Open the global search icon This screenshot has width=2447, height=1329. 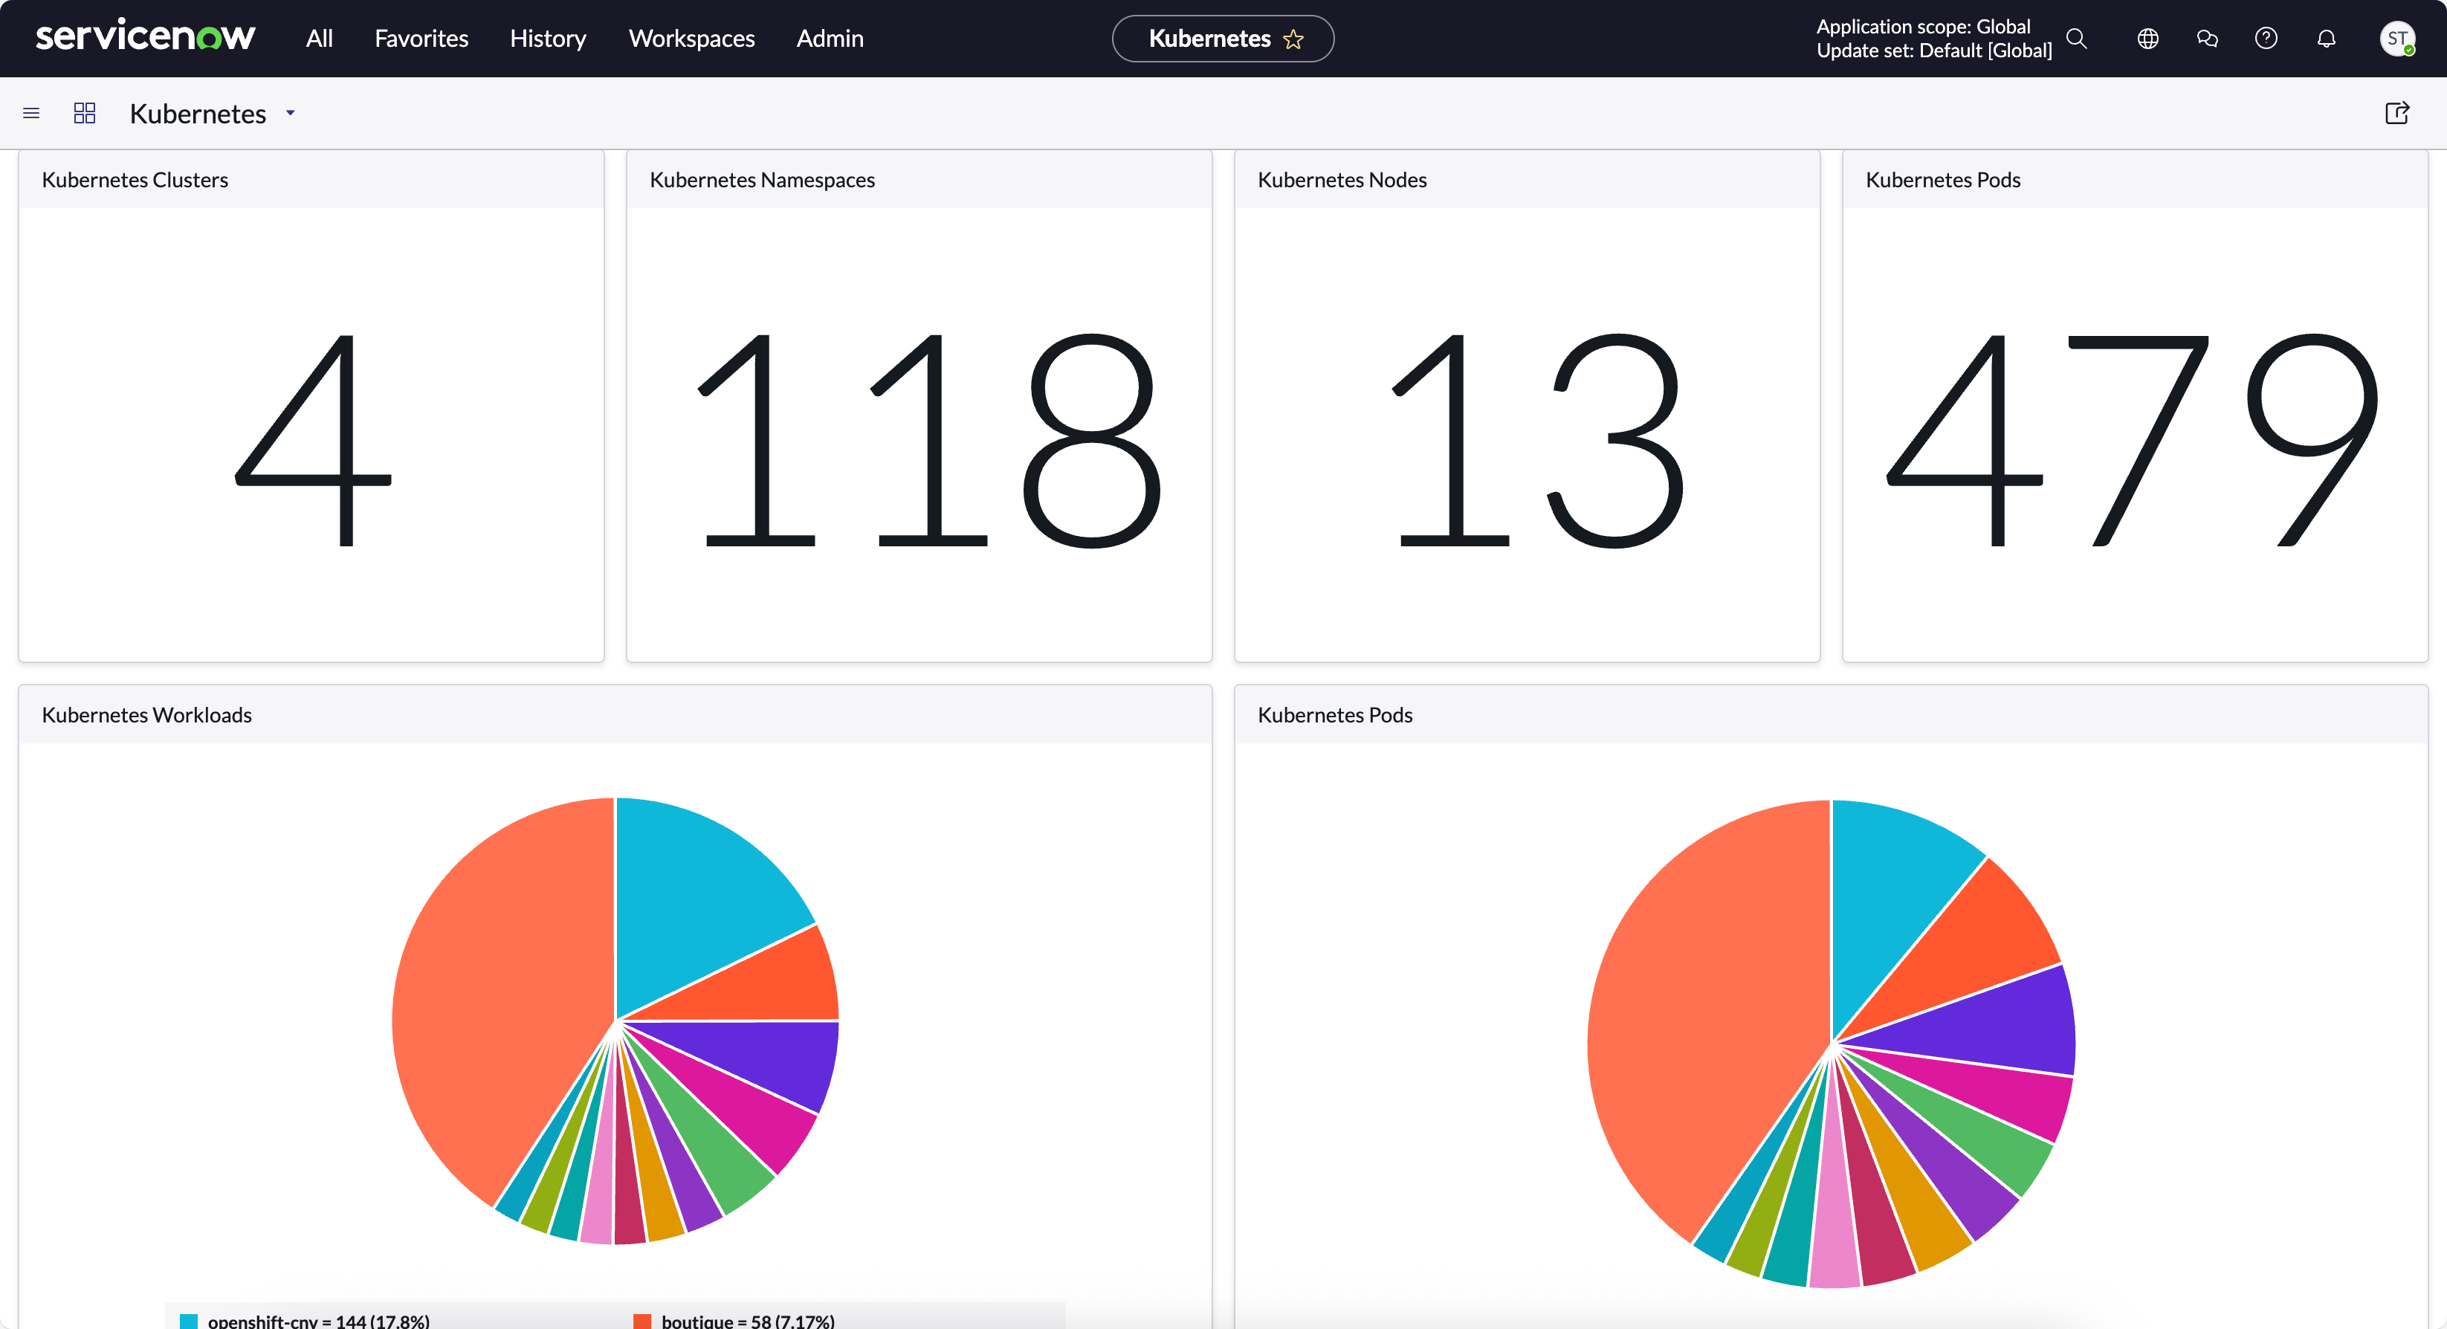pyautogui.click(x=2077, y=38)
